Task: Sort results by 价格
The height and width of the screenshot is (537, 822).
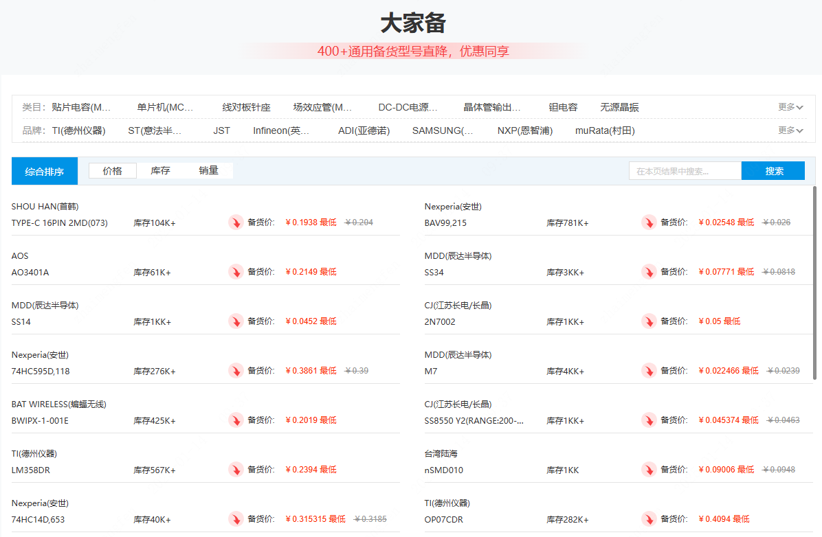Action: (113, 171)
